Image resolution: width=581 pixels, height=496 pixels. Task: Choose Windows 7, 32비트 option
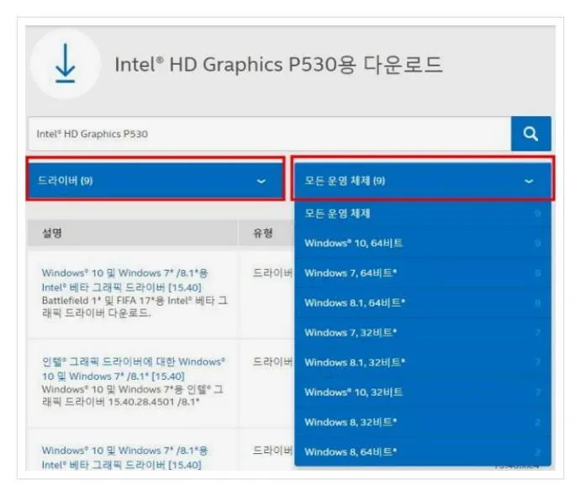pos(422,333)
